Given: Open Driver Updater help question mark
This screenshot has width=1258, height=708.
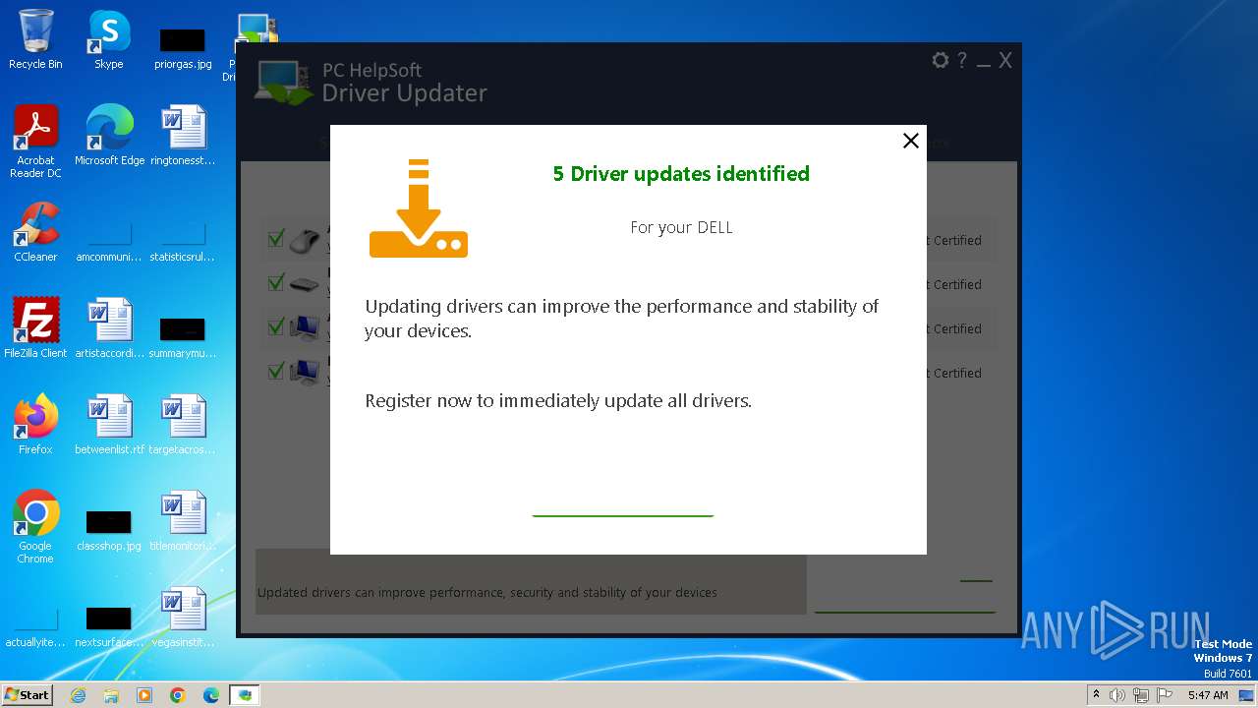Looking at the screenshot, I should coord(963,60).
